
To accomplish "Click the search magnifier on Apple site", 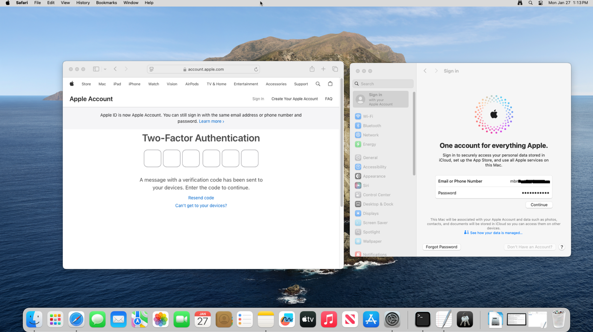I will pyautogui.click(x=318, y=84).
